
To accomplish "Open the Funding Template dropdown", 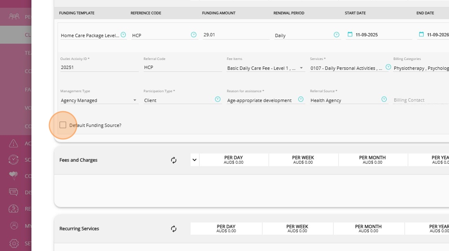I will point(123,35).
